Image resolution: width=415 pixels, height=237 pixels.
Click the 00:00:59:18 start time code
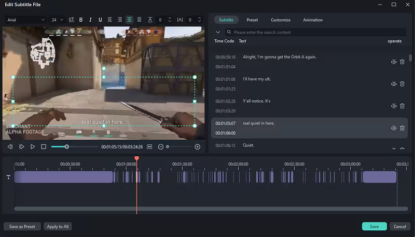coord(225,57)
